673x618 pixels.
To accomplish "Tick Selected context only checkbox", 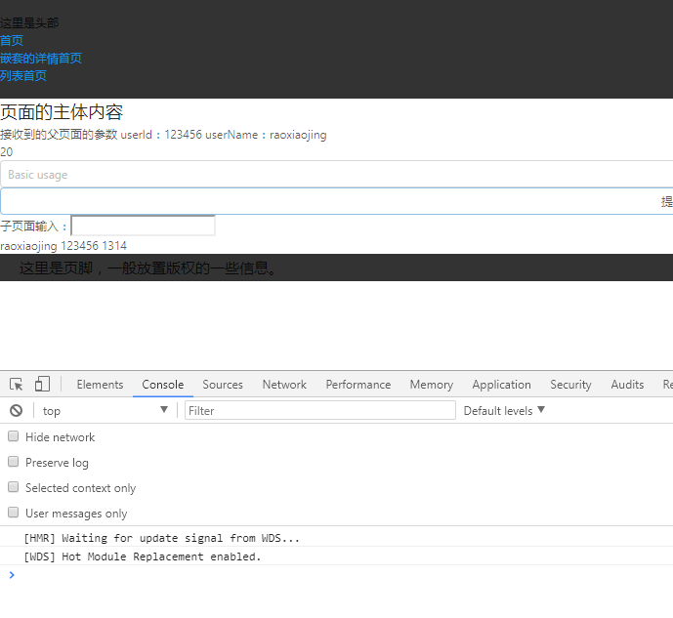I will [x=14, y=487].
